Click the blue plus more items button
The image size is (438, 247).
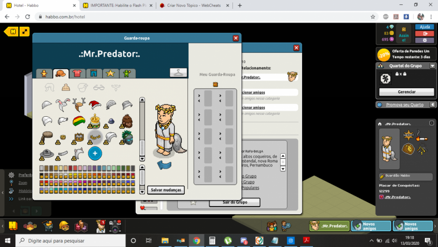click(95, 153)
